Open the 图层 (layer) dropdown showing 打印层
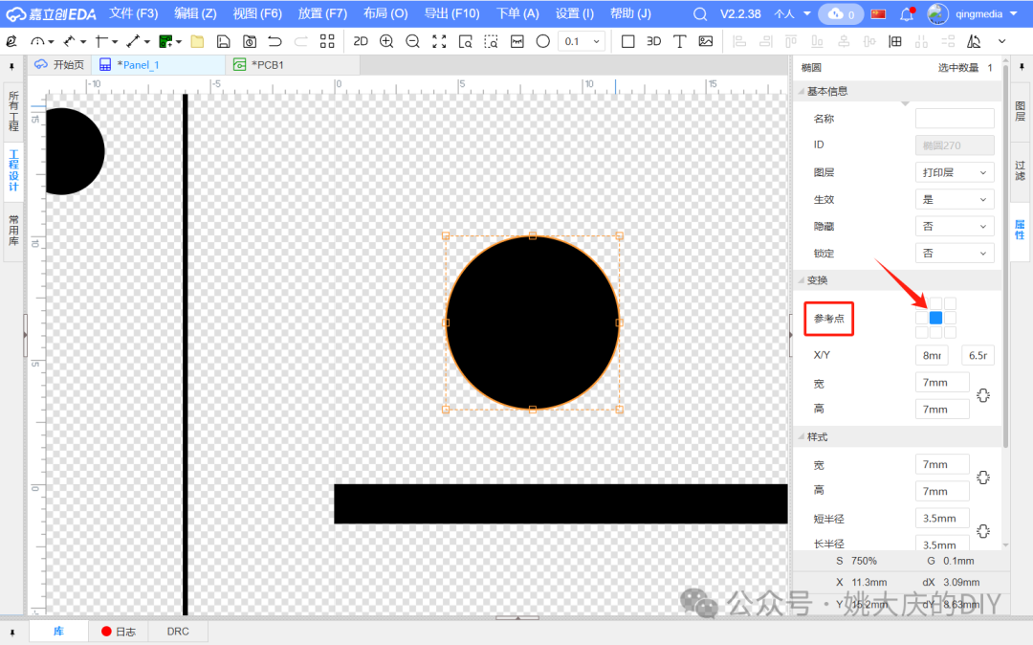Viewport: 1033px width, 645px height. (954, 172)
